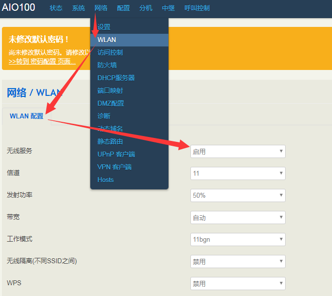Click the 无线服务 field label
Viewport: 332px width, 296px height.
tap(20, 151)
